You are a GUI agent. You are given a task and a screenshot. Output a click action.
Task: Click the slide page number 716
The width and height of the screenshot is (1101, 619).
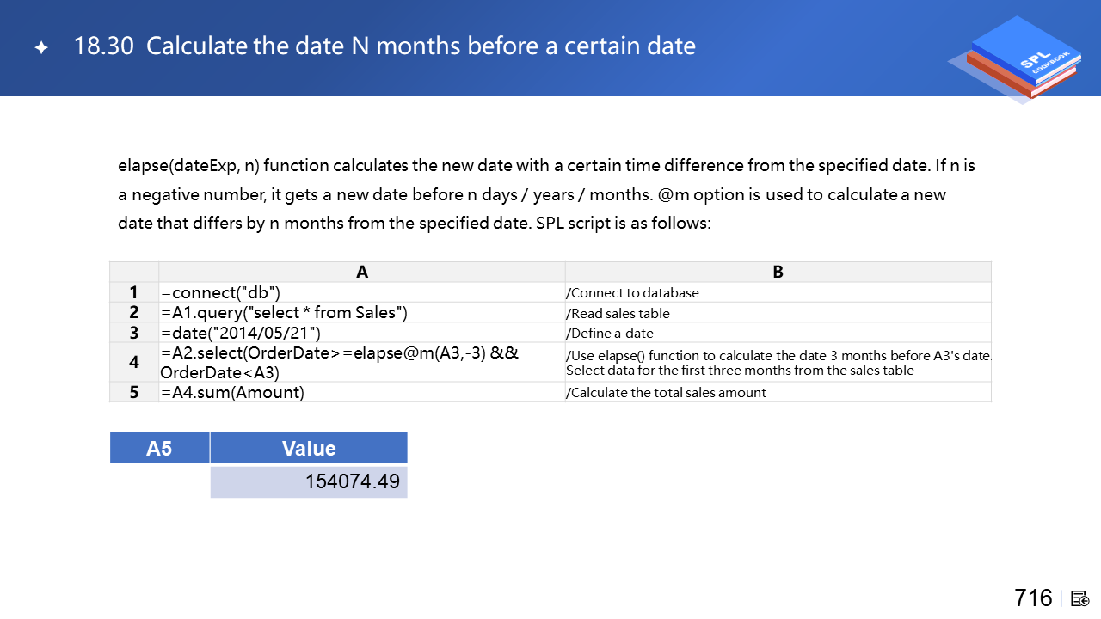click(1033, 598)
